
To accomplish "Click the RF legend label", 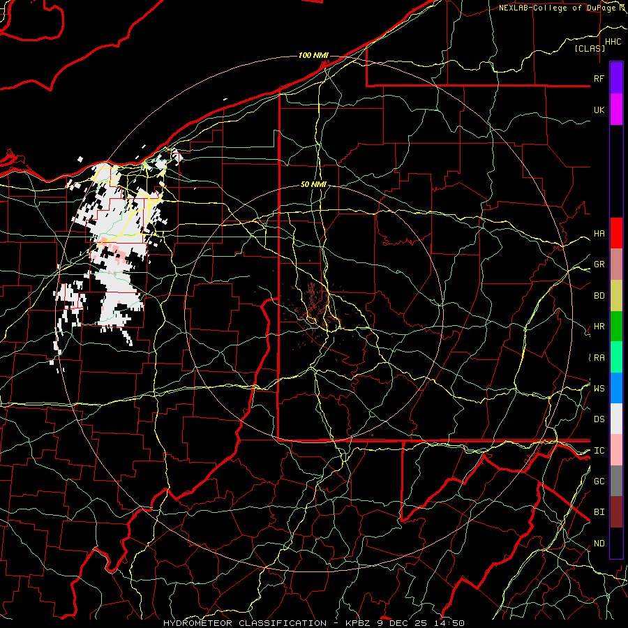I will click(599, 78).
